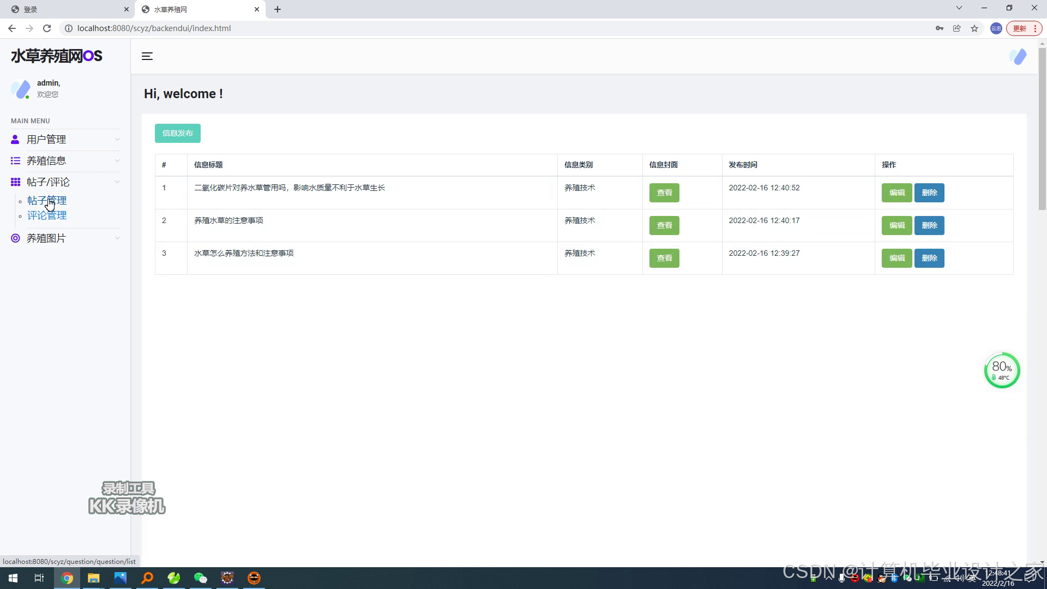Image resolution: width=1047 pixels, height=589 pixels.
Task: Click the hamburger sidebar toggle icon
Action: click(x=147, y=56)
